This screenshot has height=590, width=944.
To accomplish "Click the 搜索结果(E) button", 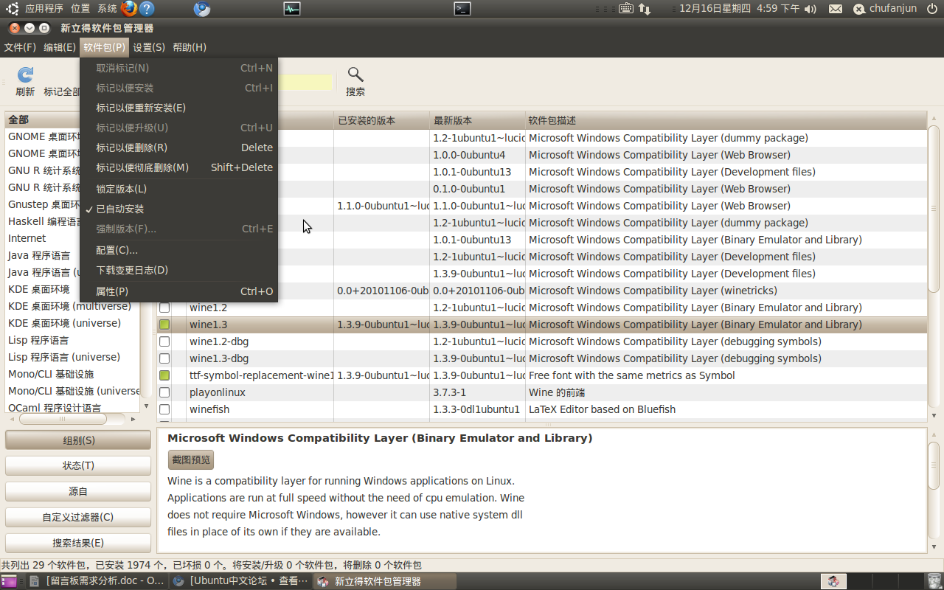I will pyautogui.click(x=78, y=543).
